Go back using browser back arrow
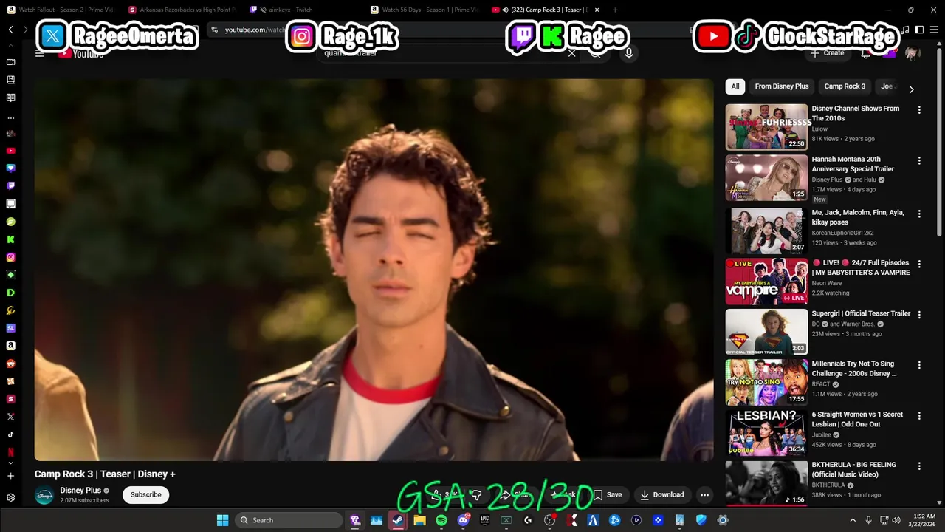Image resolution: width=945 pixels, height=532 pixels. click(x=10, y=30)
